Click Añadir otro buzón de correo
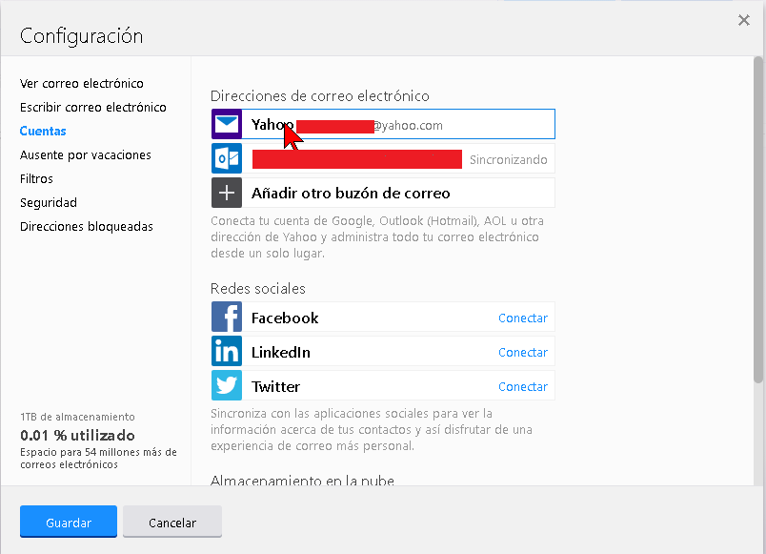 (383, 193)
